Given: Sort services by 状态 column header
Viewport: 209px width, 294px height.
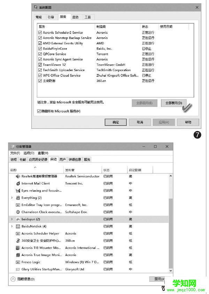Looking at the screenshot, I should pos(149,27).
